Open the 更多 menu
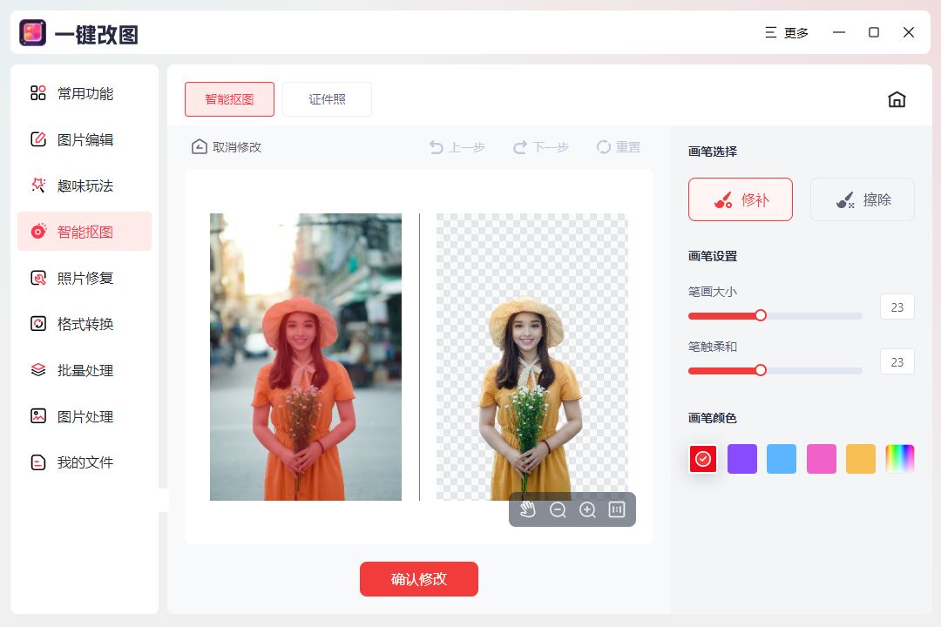 pos(787,33)
